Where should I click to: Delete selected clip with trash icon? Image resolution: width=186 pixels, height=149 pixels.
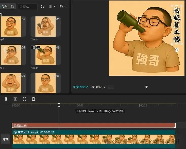(x=33, y=99)
